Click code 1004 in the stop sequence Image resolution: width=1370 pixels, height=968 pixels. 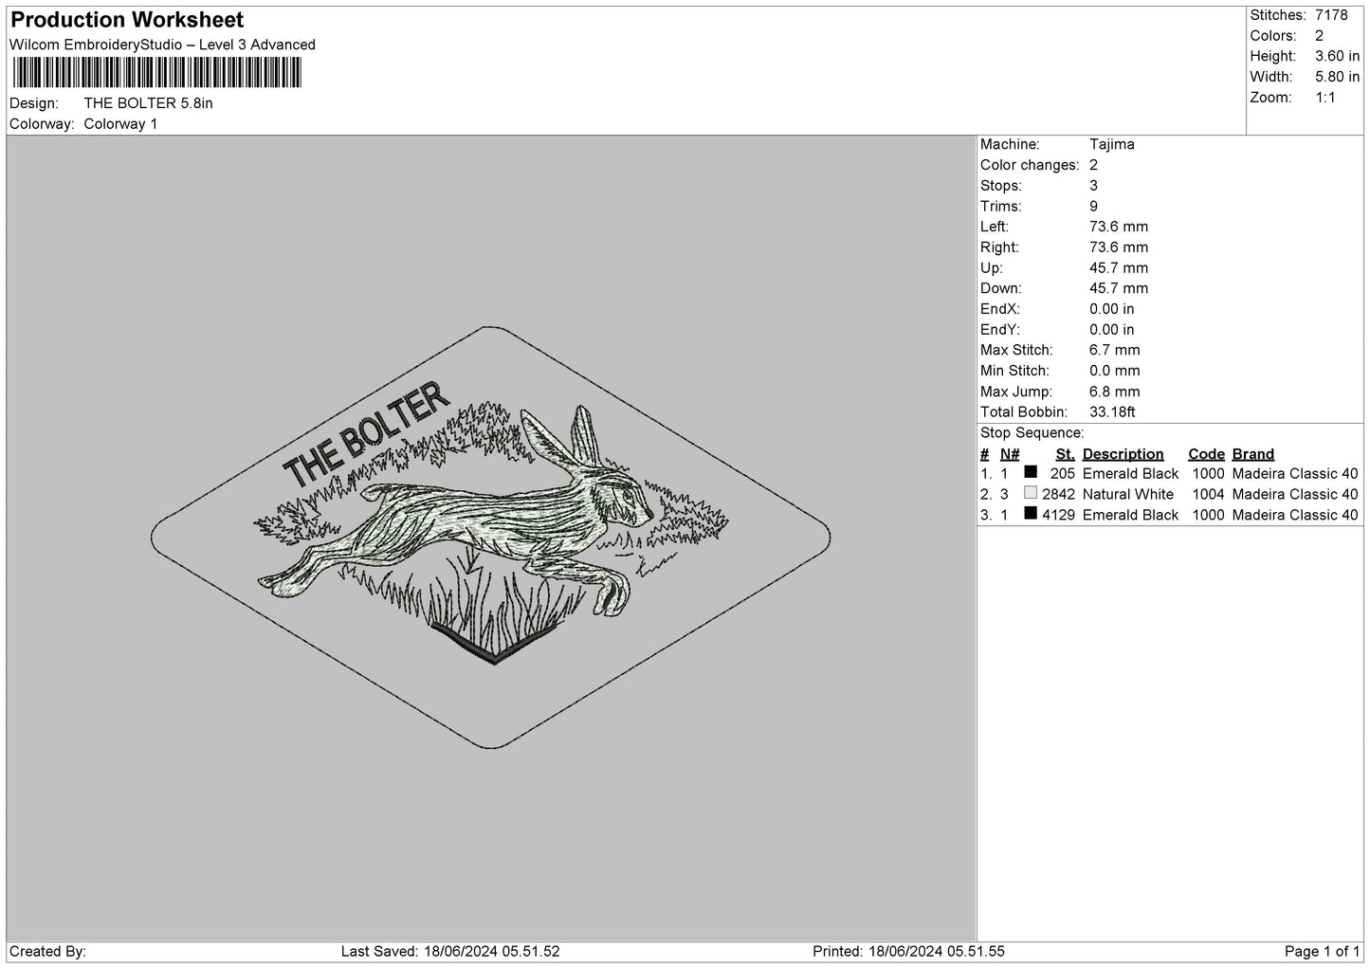1208,495
